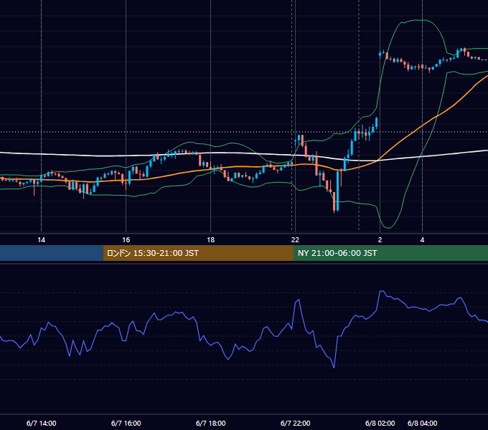Click the blue session bar before ロンドン

coord(52,253)
